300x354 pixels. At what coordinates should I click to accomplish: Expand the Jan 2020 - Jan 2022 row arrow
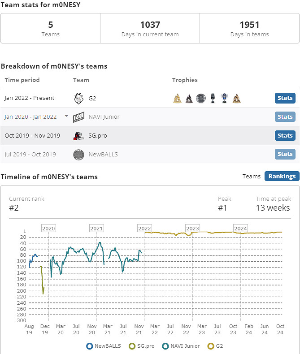[66, 116]
